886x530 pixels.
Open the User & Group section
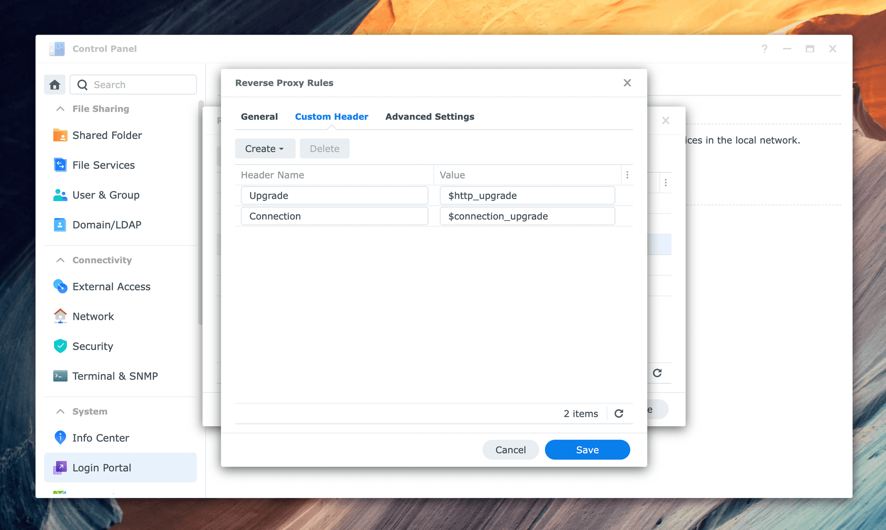pyautogui.click(x=106, y=195)
